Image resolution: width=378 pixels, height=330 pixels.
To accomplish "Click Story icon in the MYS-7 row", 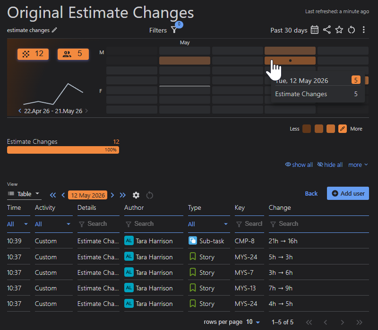I will tap(193, 272).
